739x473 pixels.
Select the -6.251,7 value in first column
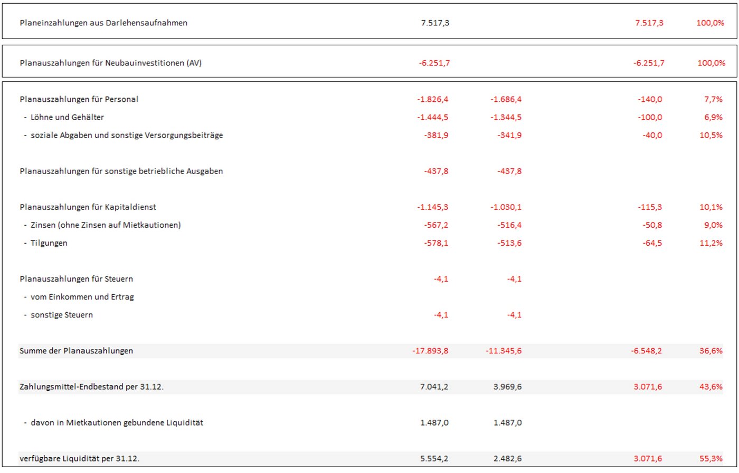coord(434,63)
